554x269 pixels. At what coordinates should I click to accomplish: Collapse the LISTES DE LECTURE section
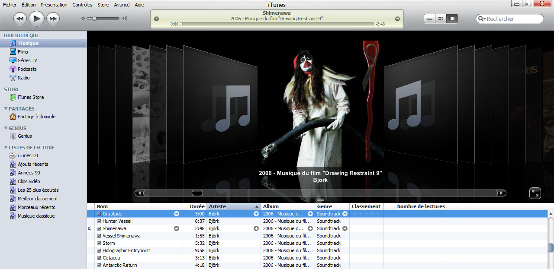[6, 148]
